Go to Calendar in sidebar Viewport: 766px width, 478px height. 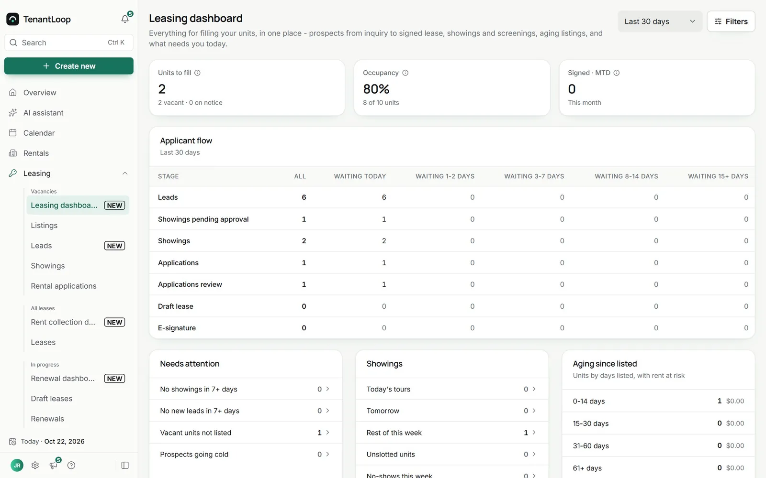[x=69, y=133]
